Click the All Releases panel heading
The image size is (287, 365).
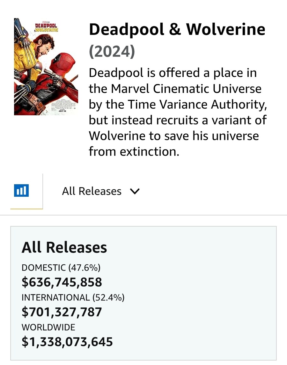pyautogui.click(x=64, y=247)
